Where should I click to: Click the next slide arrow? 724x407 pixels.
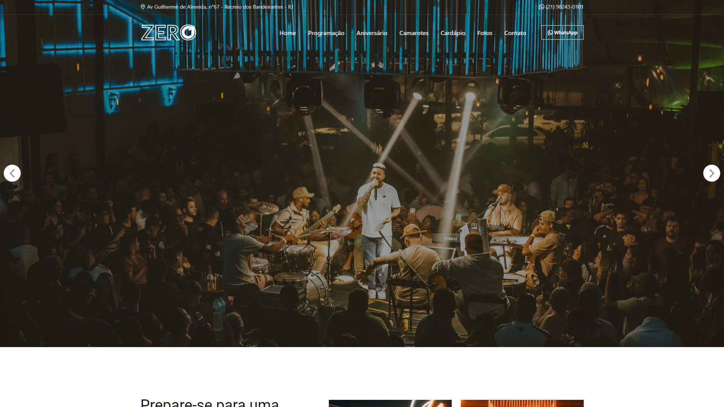point(712,173)
